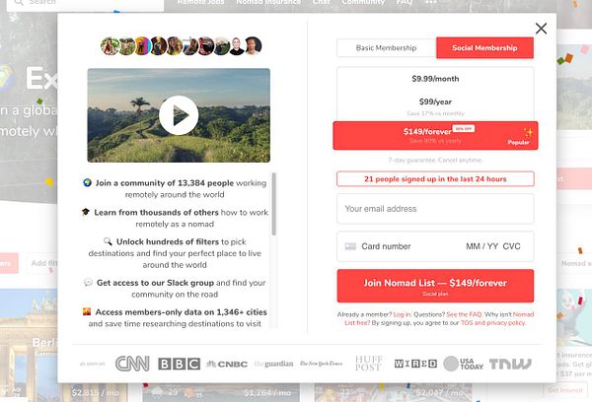This screenshot has width=592, height=402.
Task: Click the WIRED logo
Action: click(415, 364)
